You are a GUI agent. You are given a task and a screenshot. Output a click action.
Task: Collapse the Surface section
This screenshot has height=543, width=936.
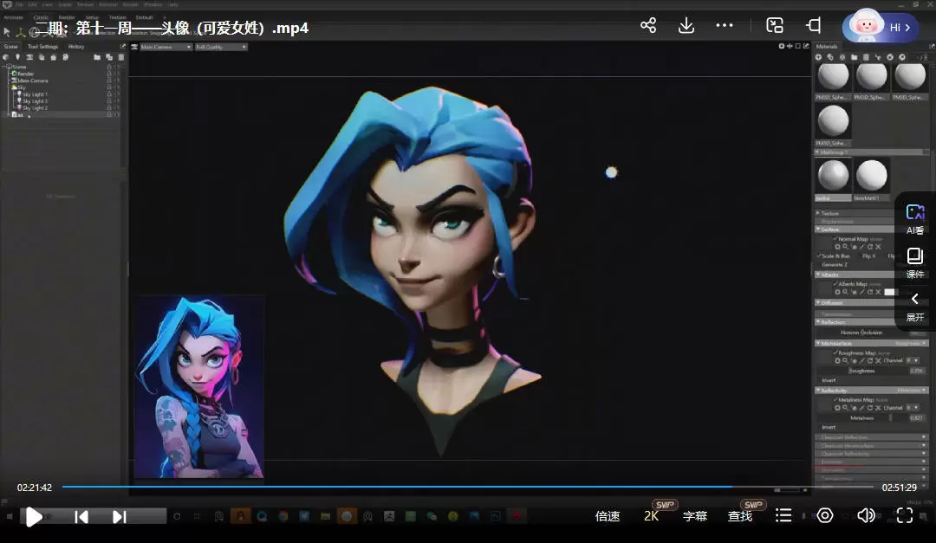tap(818, 229)
